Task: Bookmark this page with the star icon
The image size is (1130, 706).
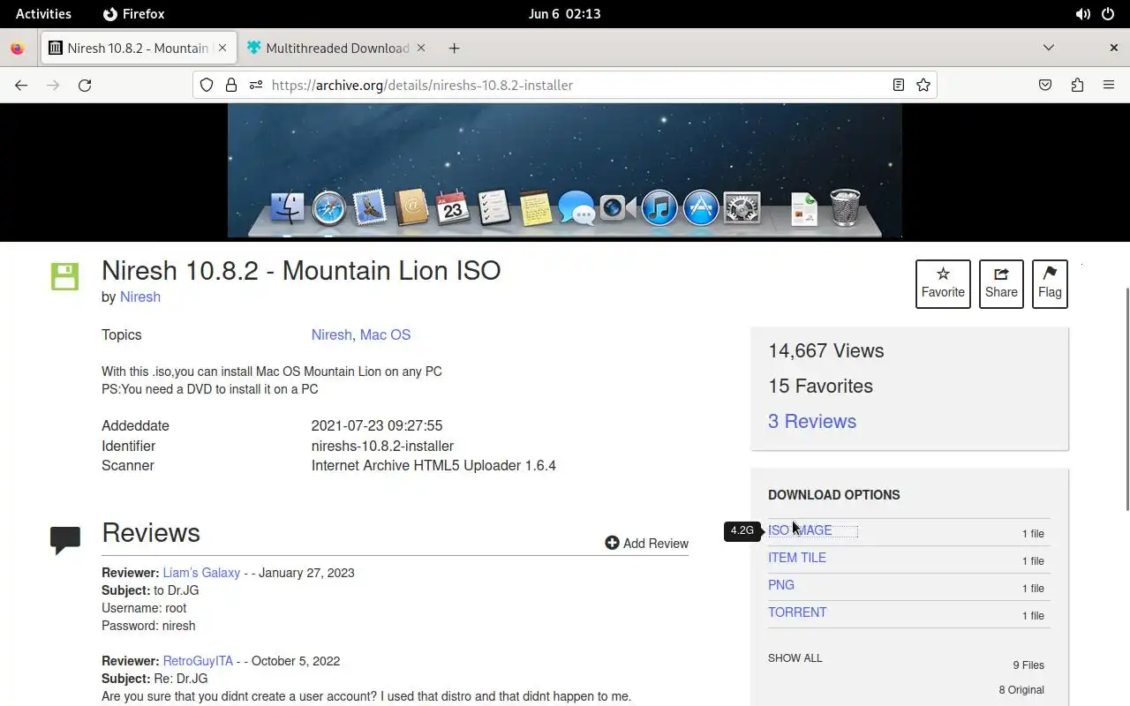Action: [x=923, y=86]
